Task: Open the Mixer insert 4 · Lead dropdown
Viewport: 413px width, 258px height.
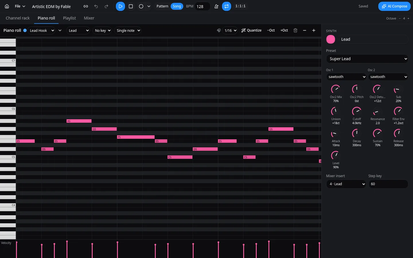Action: point(346,184)
